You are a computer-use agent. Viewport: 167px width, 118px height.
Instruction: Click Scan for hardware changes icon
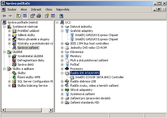[61, 16]
